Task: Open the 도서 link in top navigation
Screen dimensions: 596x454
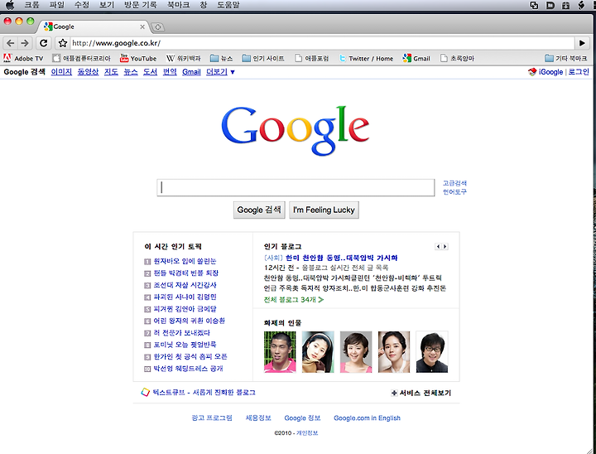Action: coord(150,72)
